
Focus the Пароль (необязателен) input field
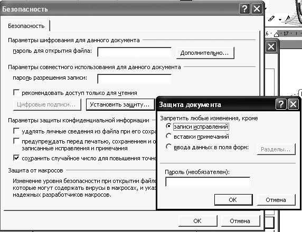coord(207,182)
